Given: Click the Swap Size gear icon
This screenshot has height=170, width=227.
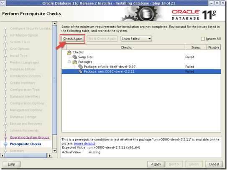Looking at the screenshot, I should pyautogui.click(x=75, y=57).
